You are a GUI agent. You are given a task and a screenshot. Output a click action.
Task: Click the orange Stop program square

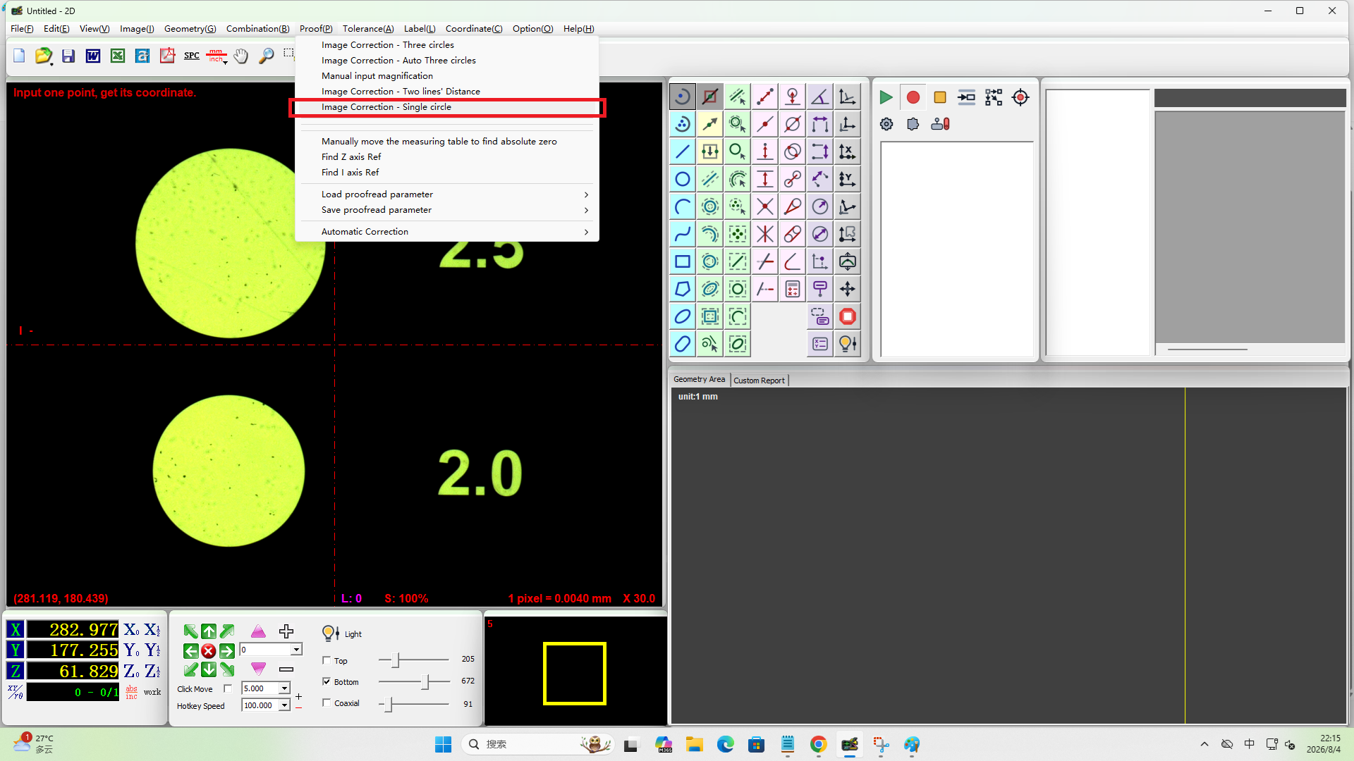pyautogui.click(x=939, y=97)
